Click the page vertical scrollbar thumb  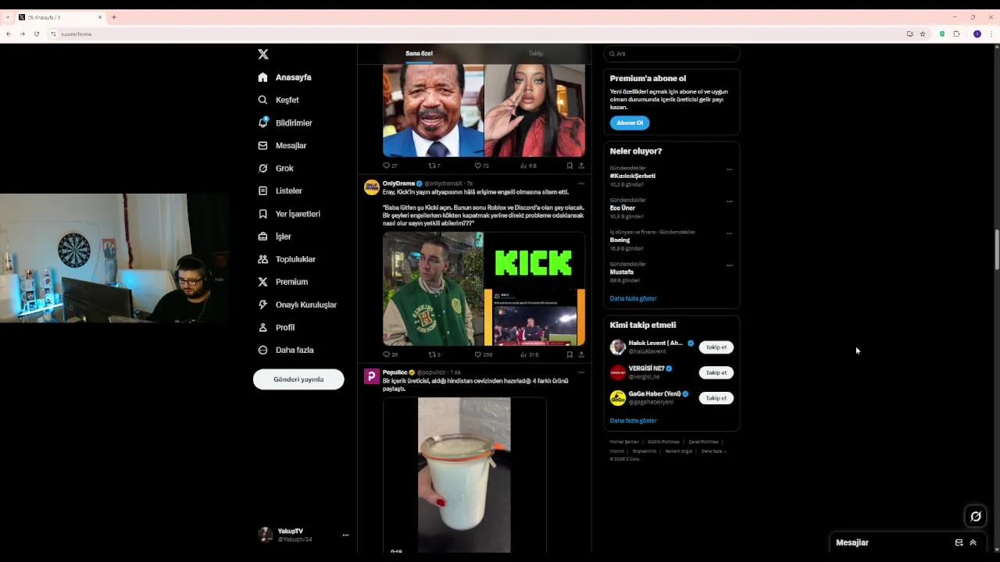point(996,250)
